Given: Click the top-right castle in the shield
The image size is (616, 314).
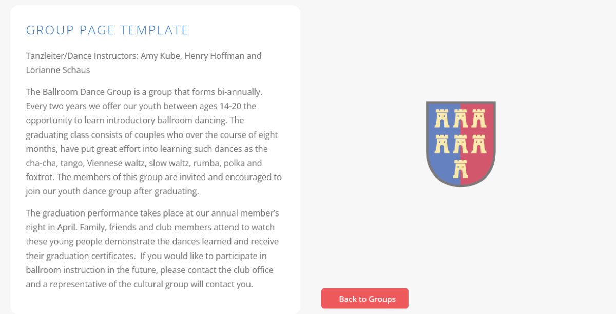Looking at the screenshot, I should [478, 119].
